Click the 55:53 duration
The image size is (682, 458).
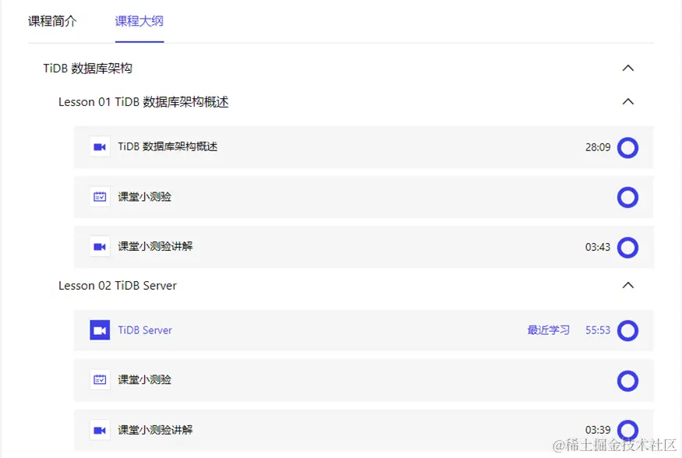pyautogui.click(x=598, y=330)
